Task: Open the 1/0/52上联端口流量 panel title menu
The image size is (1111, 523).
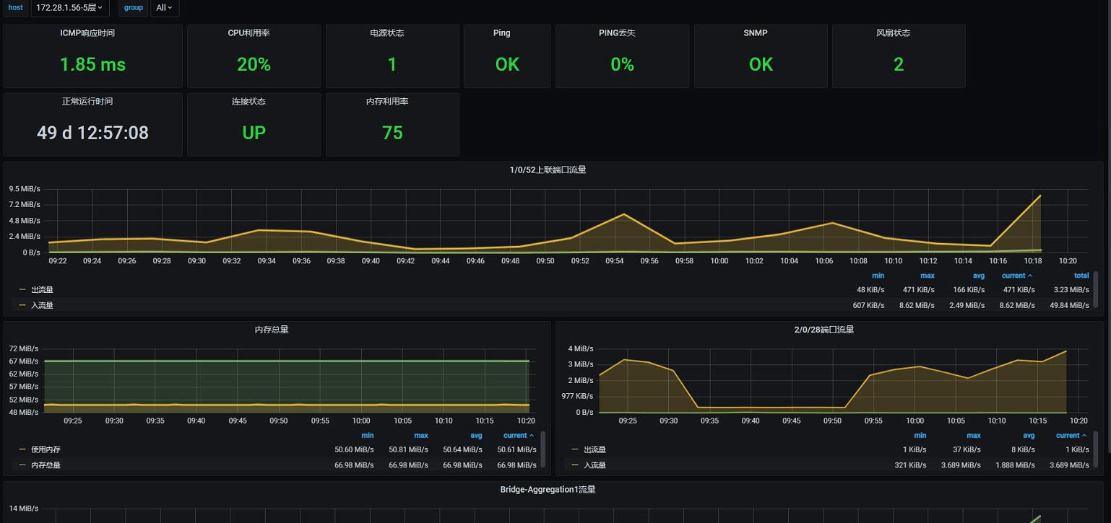Action: [548, 170]
